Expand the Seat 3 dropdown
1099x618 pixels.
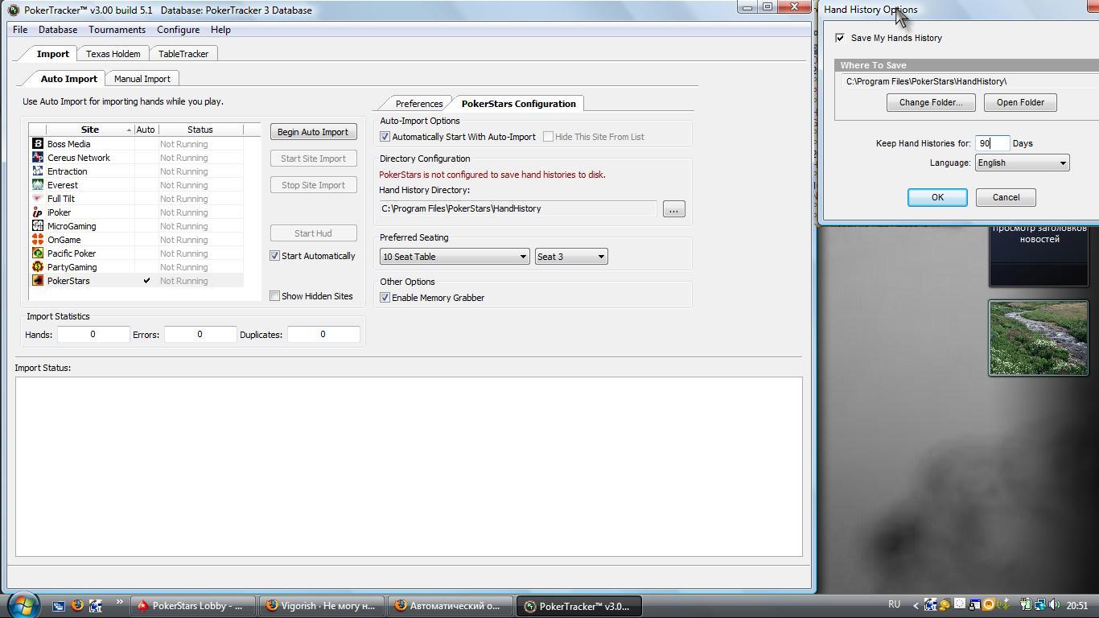(x=570, y=257)
